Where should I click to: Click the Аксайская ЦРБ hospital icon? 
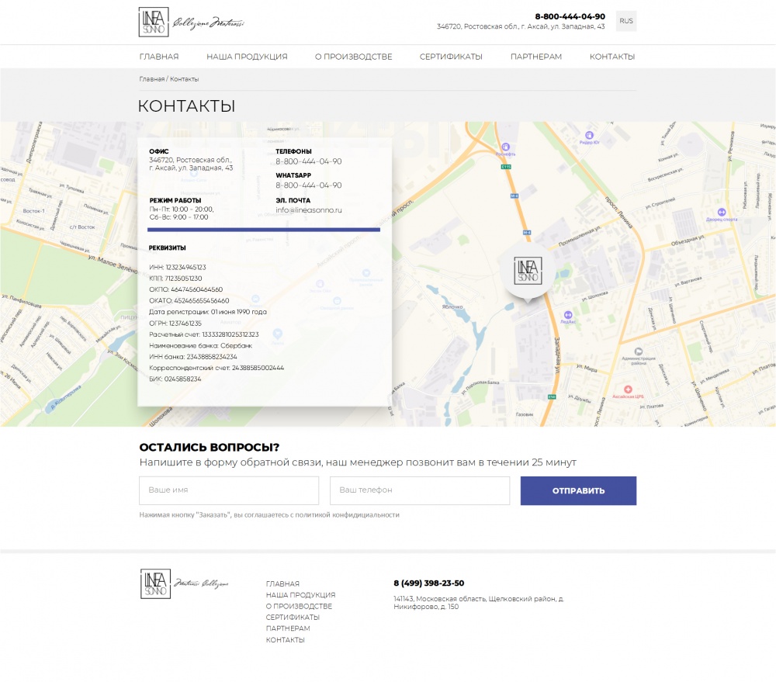click(629, 388)
